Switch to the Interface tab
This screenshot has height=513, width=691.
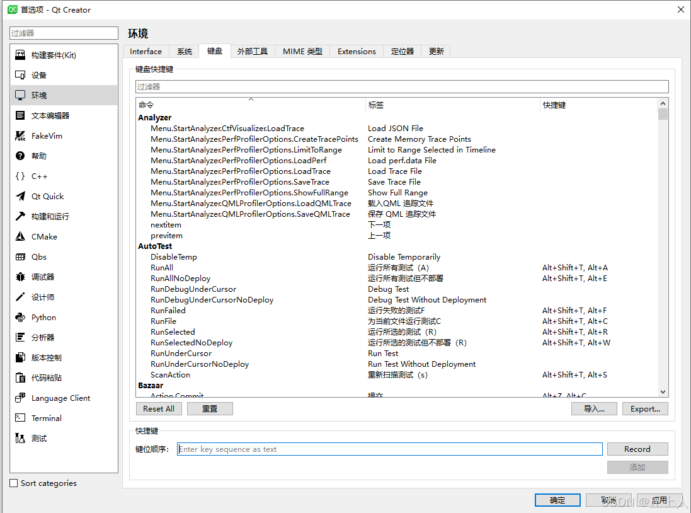point(146,52)
